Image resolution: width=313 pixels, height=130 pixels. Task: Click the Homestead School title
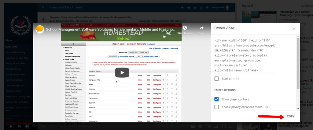point(61,7)
